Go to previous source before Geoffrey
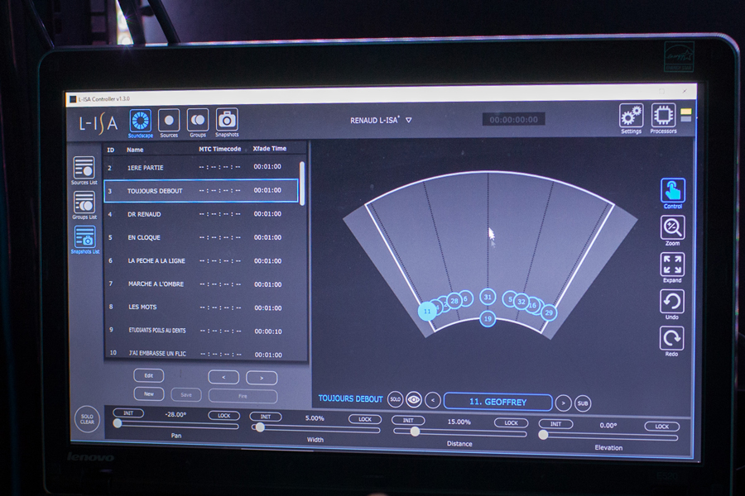 click(x=432, y=401)
